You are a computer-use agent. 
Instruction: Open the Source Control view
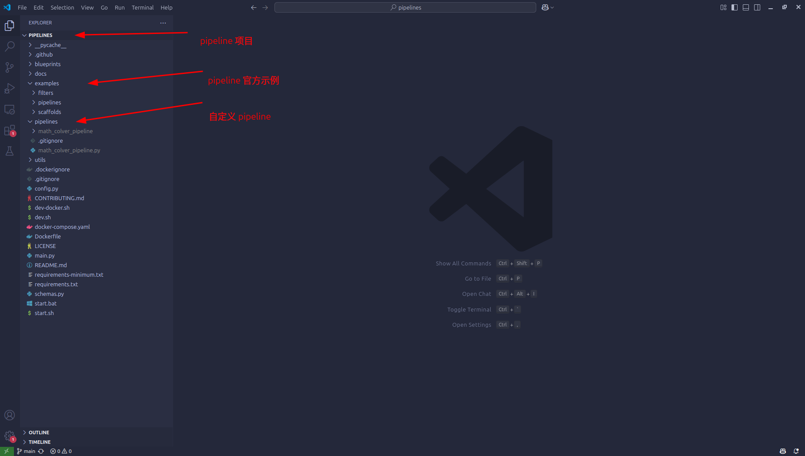10,67
